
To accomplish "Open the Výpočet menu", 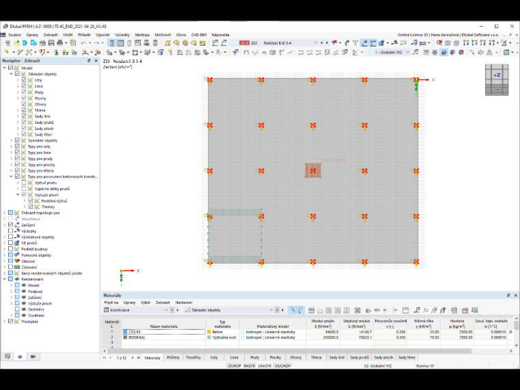I will pyautogui.click(x=103, y=35).
